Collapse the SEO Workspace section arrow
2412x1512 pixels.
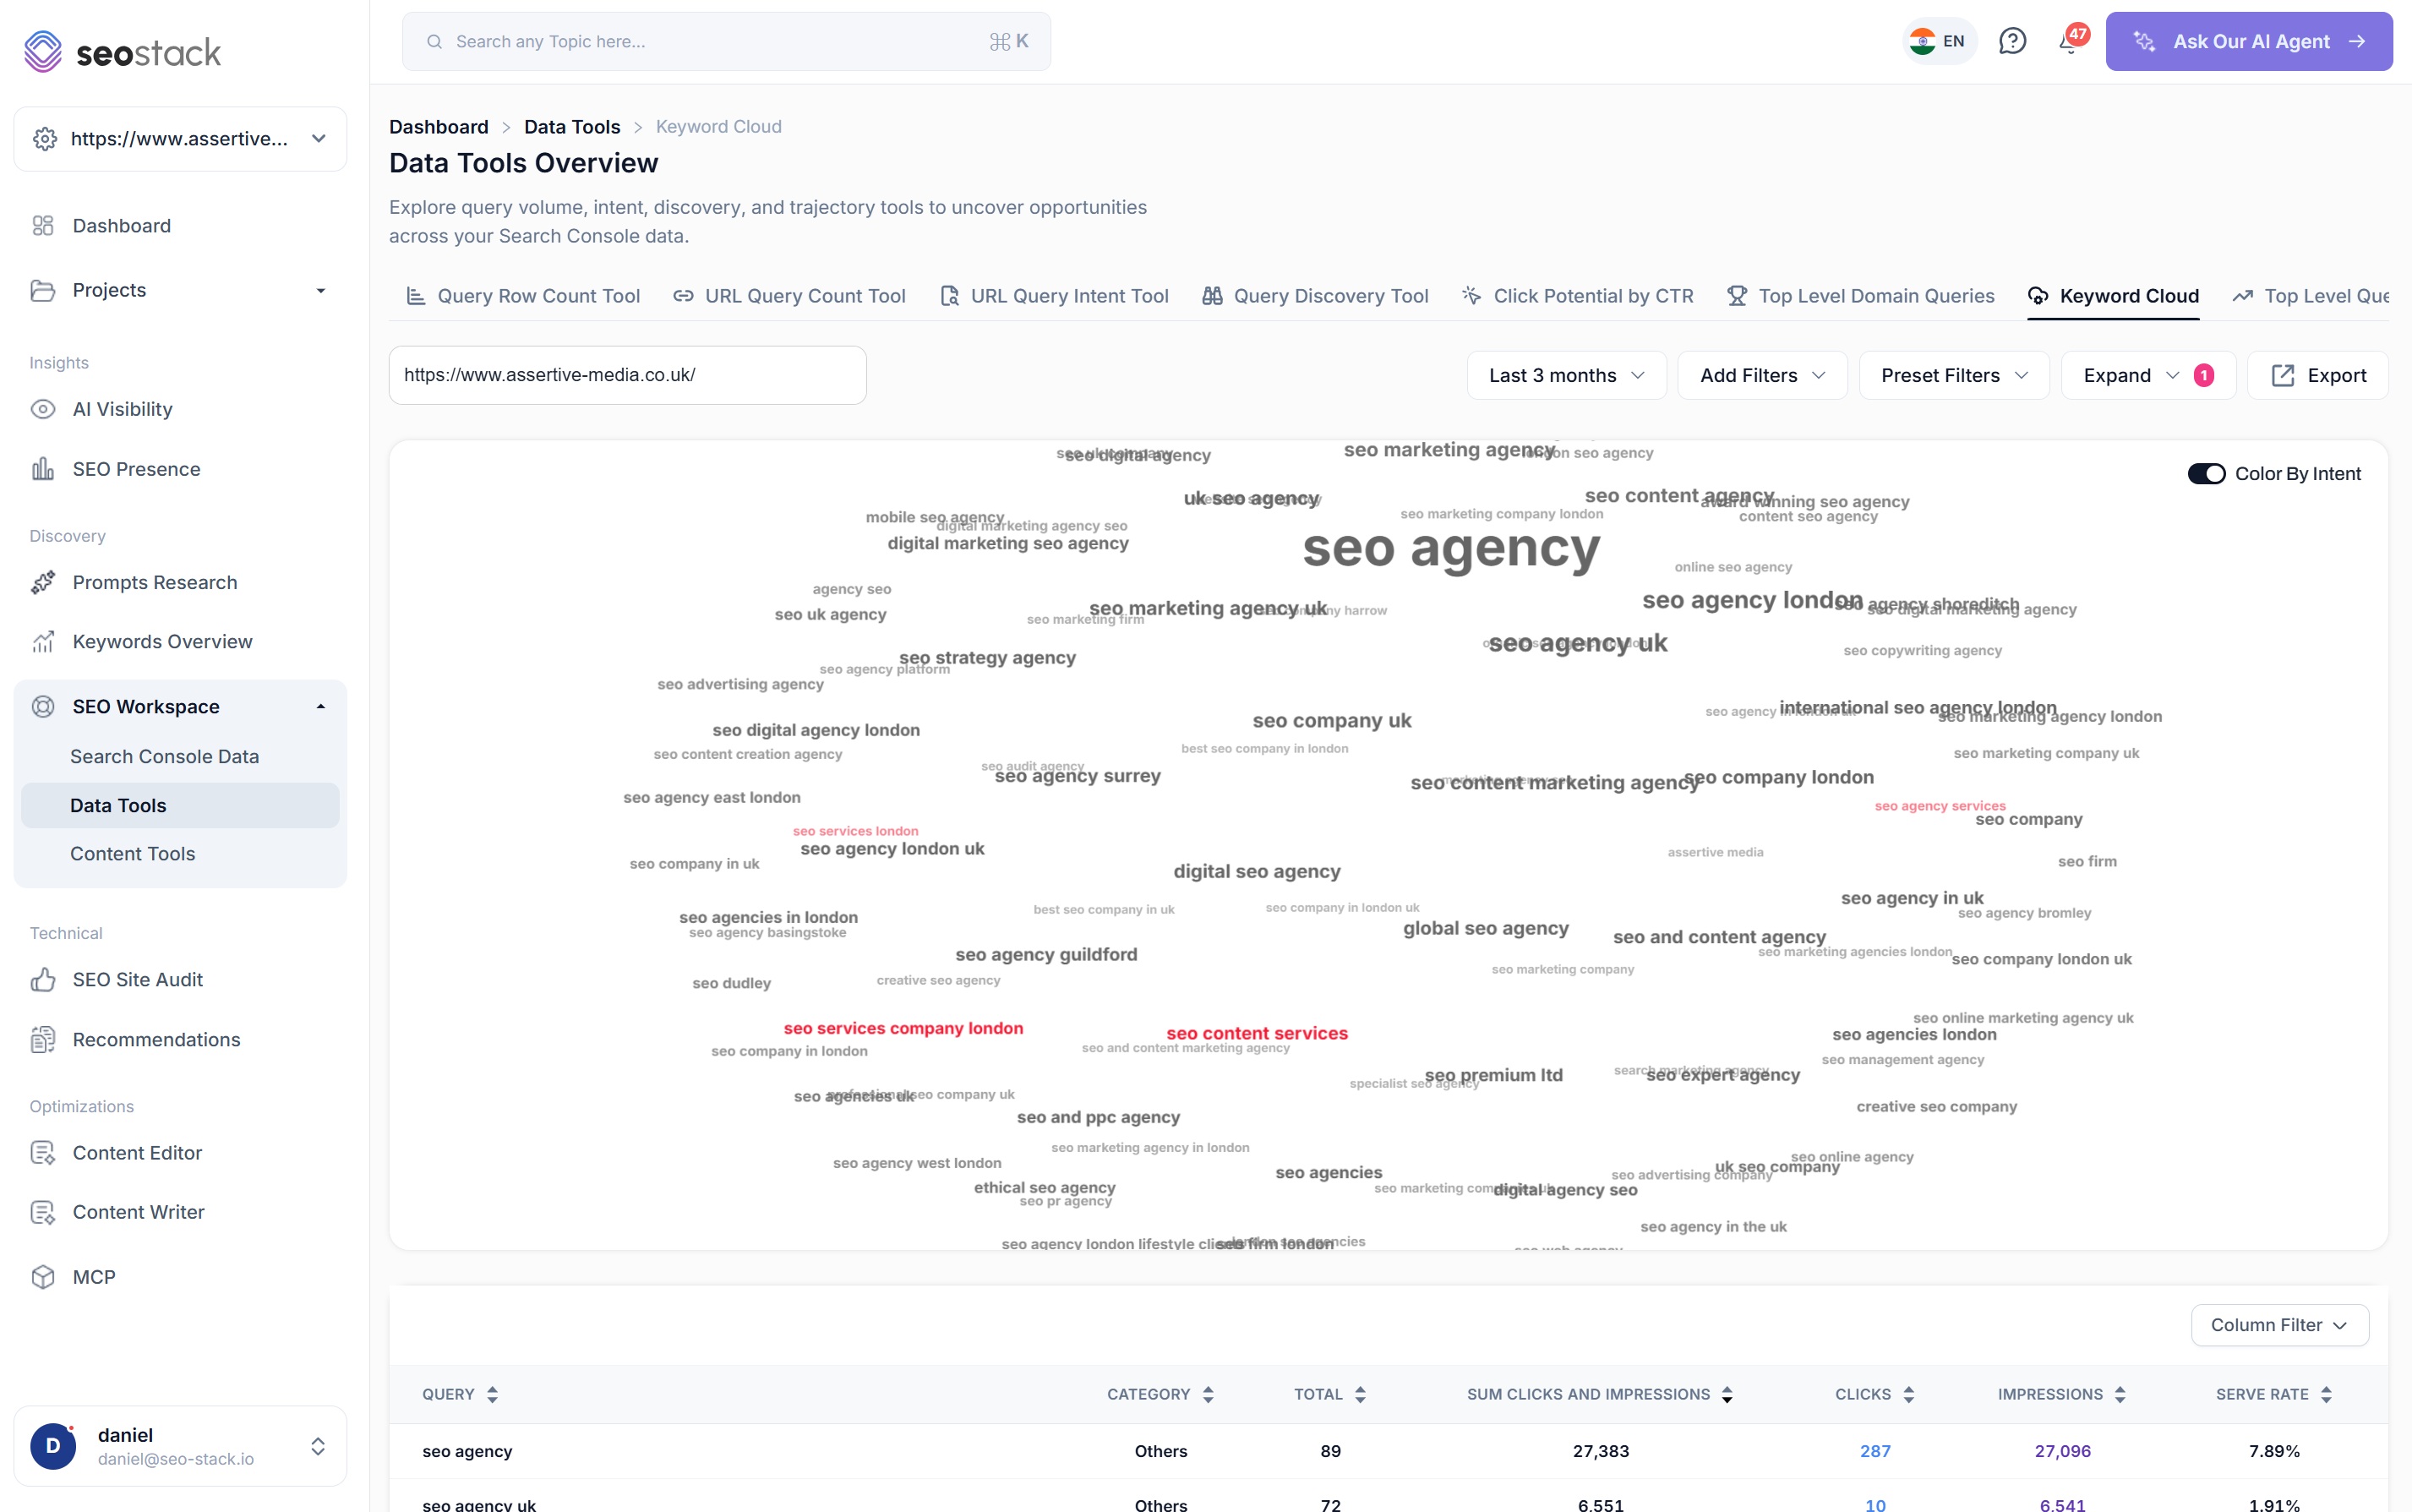(321, 707)
